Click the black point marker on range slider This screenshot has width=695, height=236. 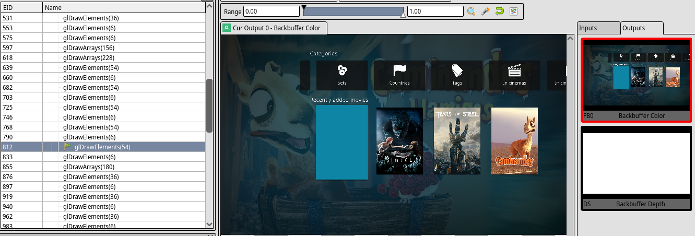click(304, 7)
